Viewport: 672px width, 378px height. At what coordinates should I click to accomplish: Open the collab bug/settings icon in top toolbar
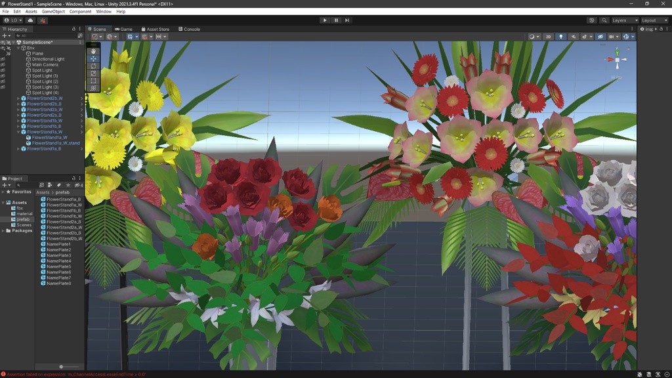click(43, 20)
